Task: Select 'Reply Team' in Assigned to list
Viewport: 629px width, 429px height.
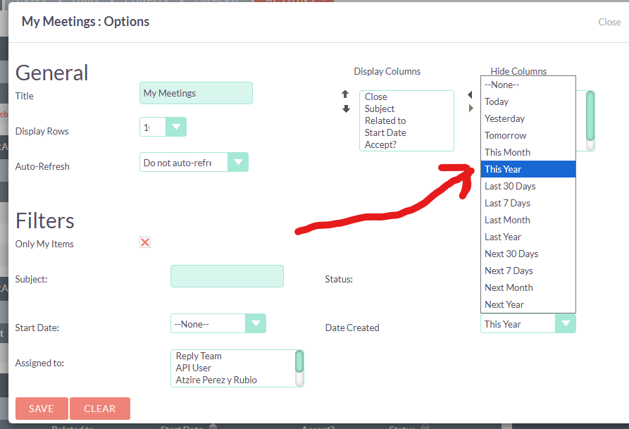Action: pyautogui.click(x=199, y=356)
